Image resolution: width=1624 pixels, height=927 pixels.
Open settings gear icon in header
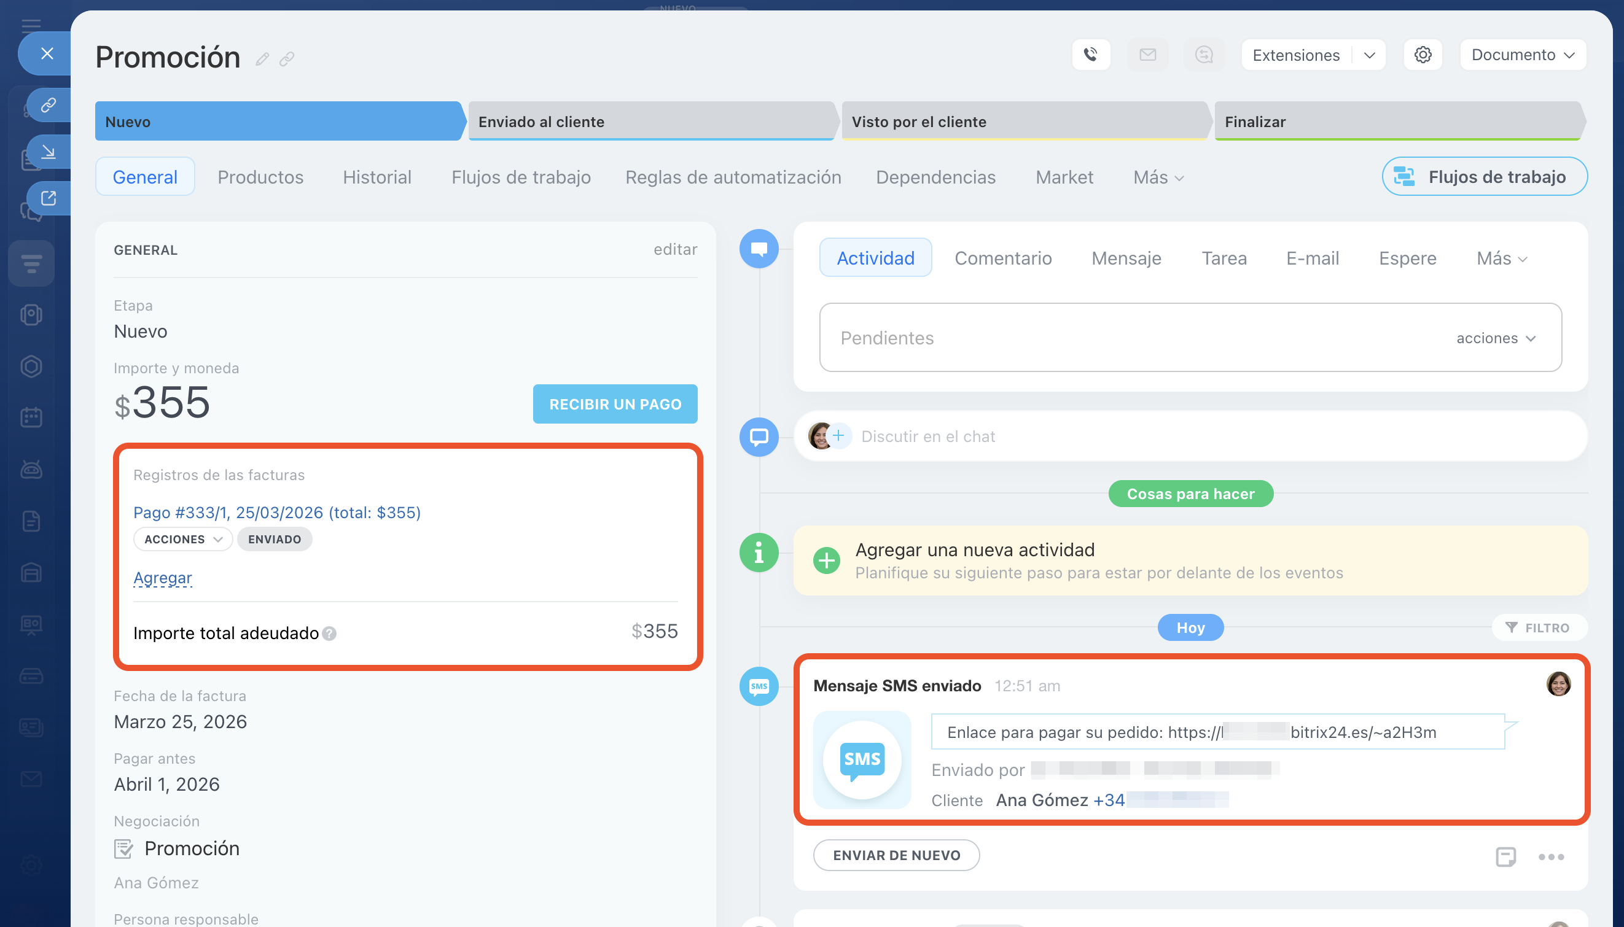click(1423, 55)
